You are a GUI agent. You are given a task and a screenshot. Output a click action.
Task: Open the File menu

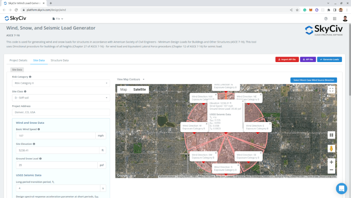58,19
